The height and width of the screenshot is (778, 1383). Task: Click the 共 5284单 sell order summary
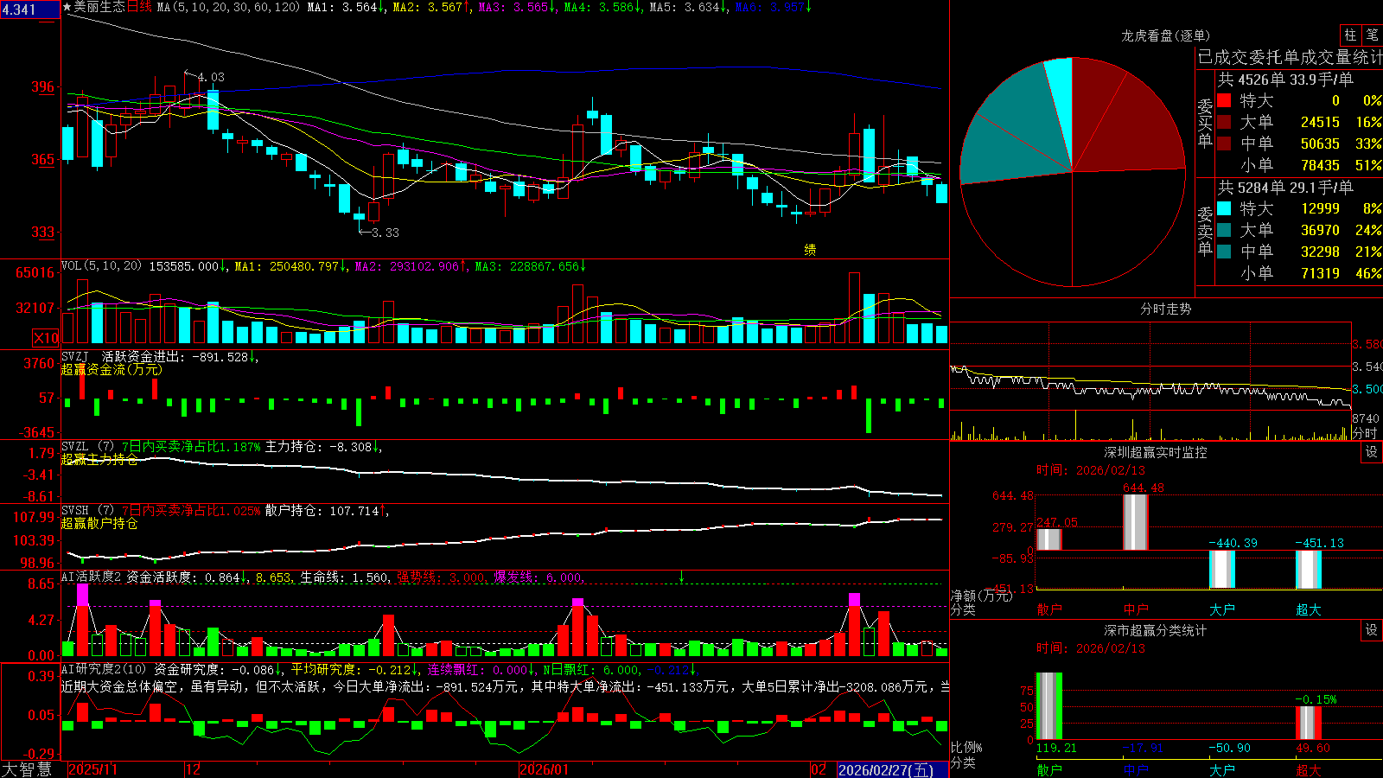(1285, 188)
